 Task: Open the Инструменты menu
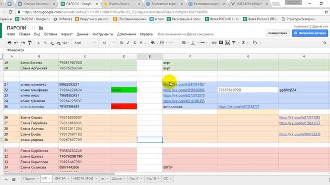coord(103,34)
